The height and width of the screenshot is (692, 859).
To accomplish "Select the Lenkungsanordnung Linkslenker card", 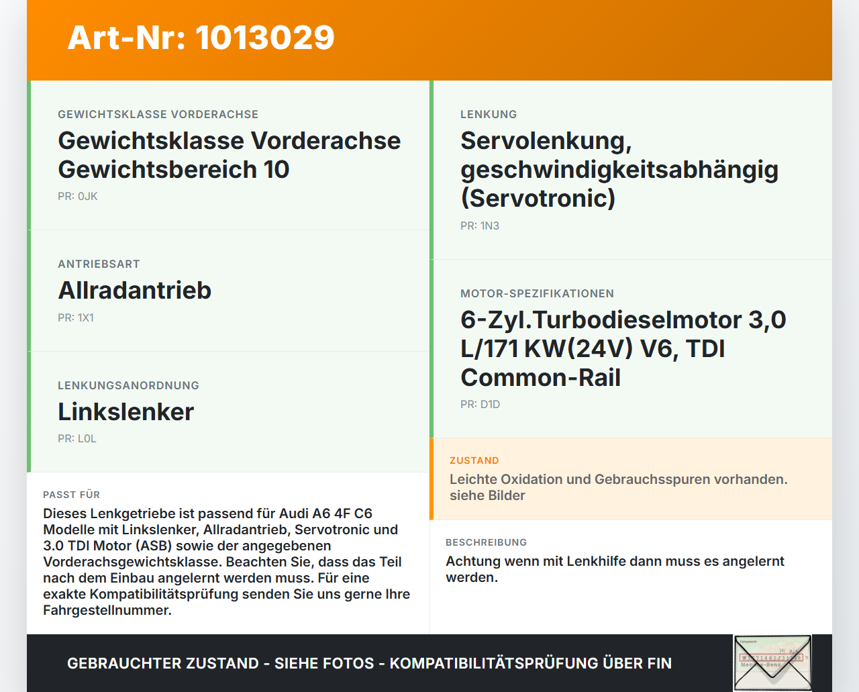I will pos(228,411).
